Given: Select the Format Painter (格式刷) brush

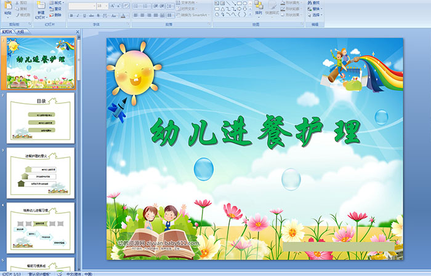Looking at the screenshot, I should pyautogui.click(x=17, y=15).
